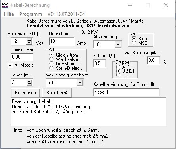Increase the Länge value with up arrow
The image size is (176, 149).
(x=29, y=81)
